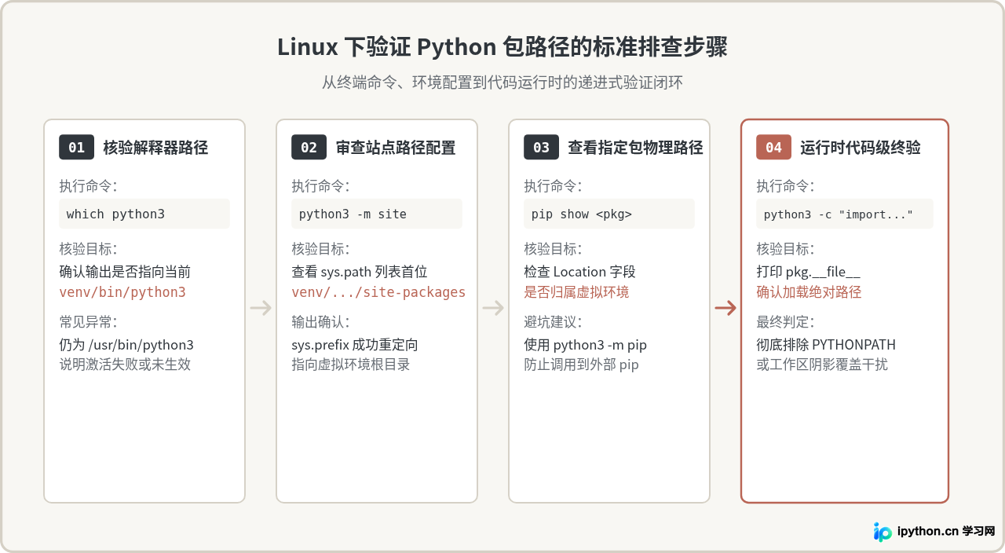Screen dimensions: 1005x553
Task: Click the 03 step badge
Action: pos(541,148)
